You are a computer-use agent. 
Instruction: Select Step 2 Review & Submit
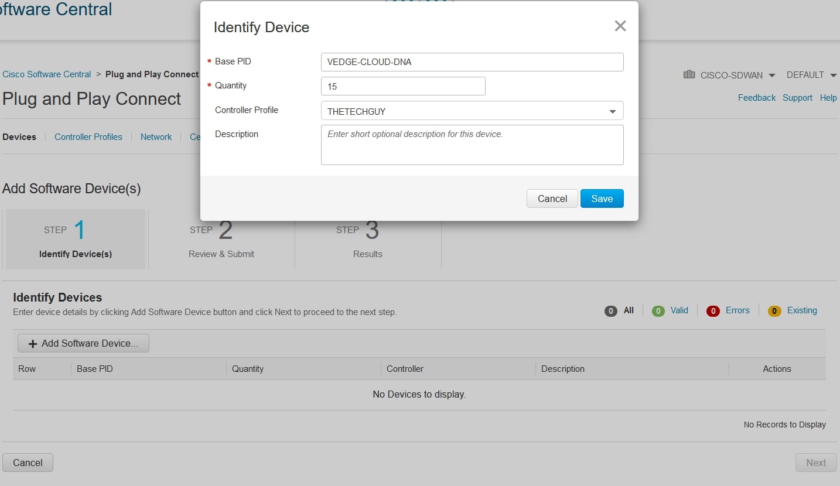221,239
